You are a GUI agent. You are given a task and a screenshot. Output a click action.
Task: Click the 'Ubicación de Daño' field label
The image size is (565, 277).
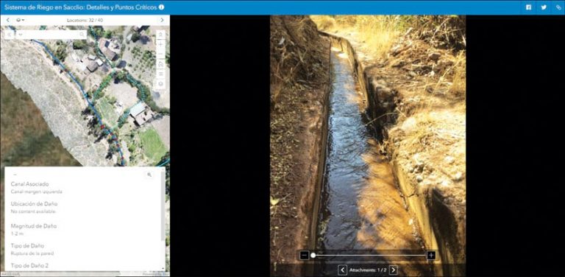pos(35,204)
